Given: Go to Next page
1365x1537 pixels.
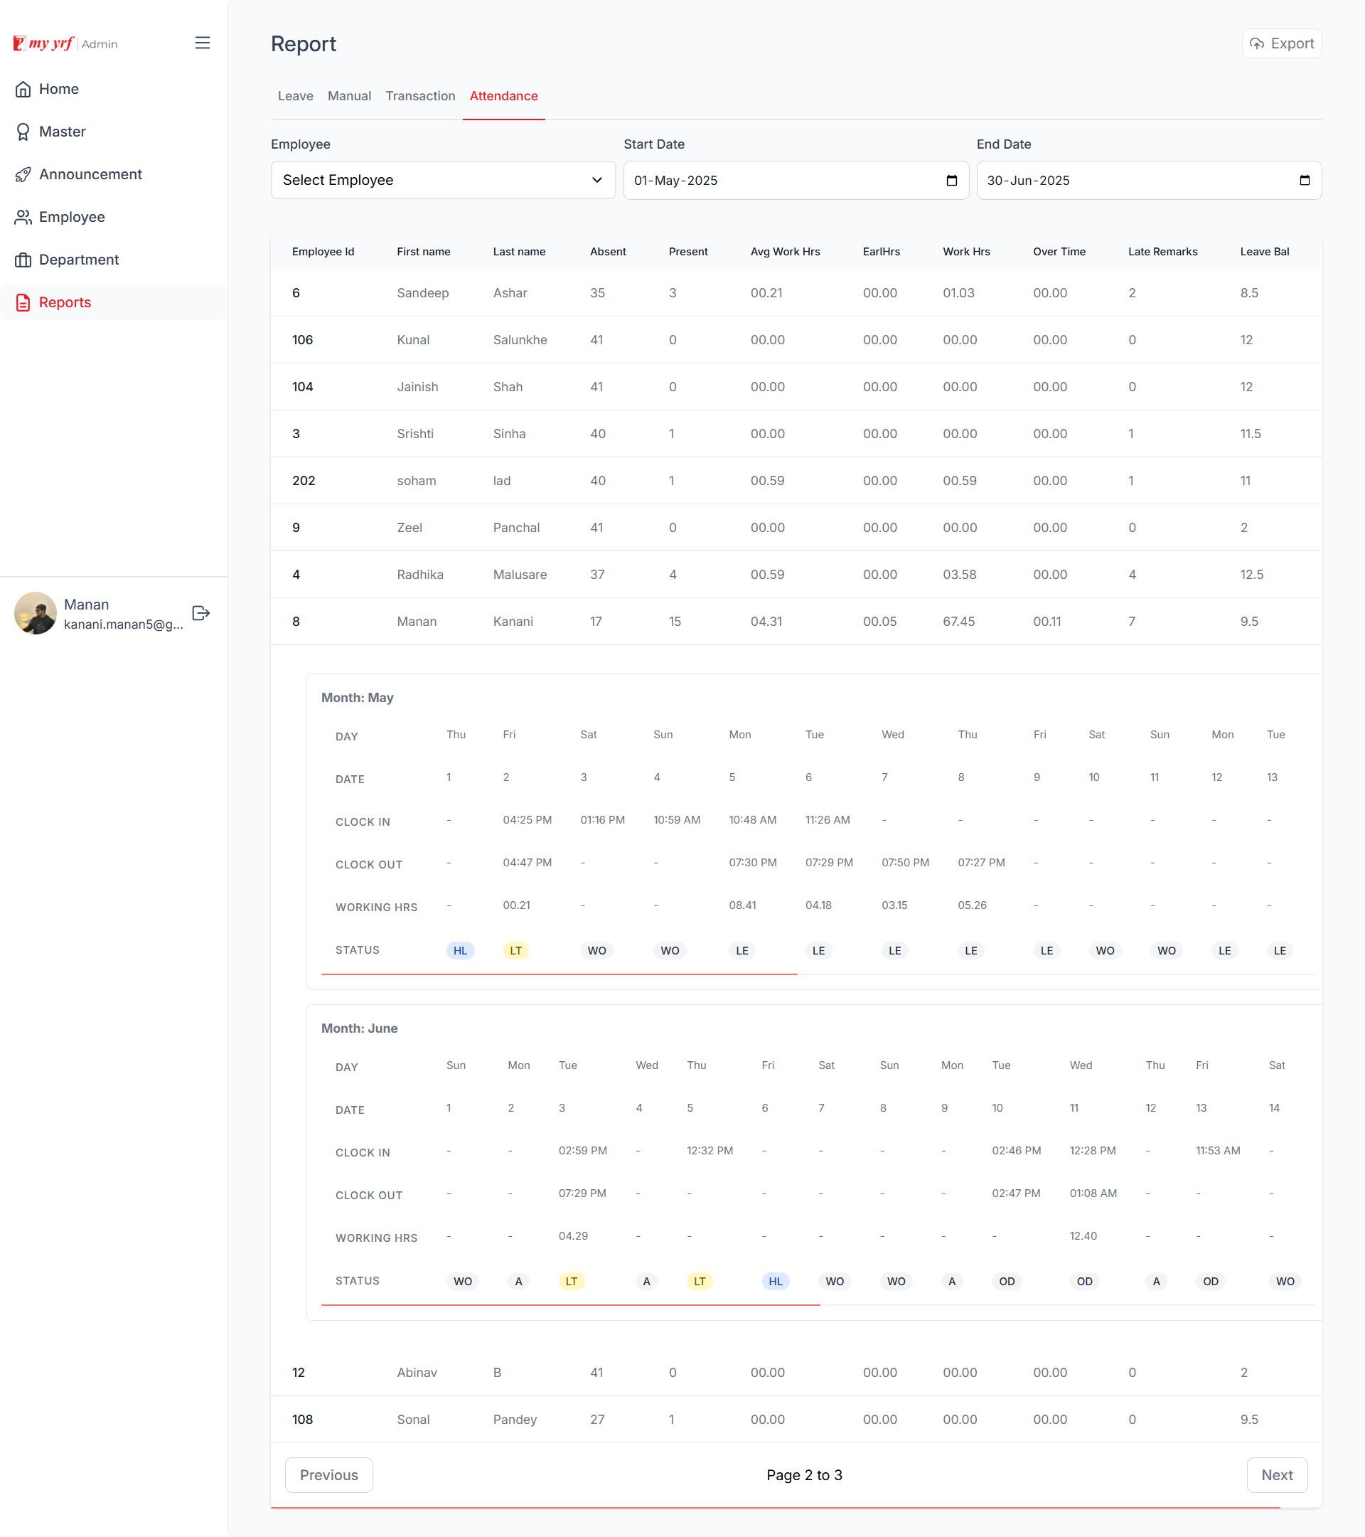Looking at the screenshot, I should (x=1276, y=1475).
